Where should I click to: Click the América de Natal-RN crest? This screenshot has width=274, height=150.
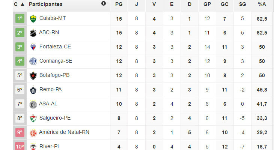click(x=33, y=132)
